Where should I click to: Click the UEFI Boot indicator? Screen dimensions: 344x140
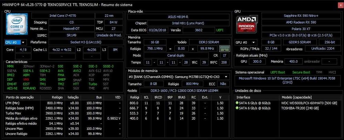pos(278,72)
